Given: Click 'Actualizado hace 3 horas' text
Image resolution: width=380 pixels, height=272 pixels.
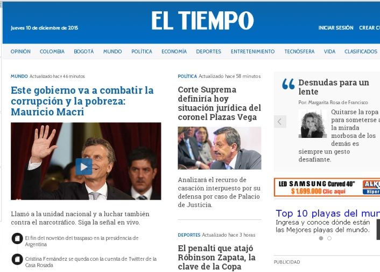Looking at the screenshot, I should (229, 235).
